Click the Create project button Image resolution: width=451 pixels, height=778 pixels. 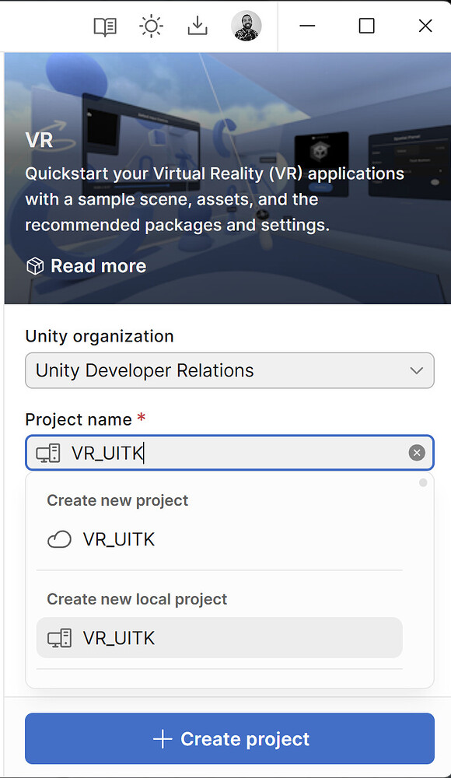pos(229,738)
